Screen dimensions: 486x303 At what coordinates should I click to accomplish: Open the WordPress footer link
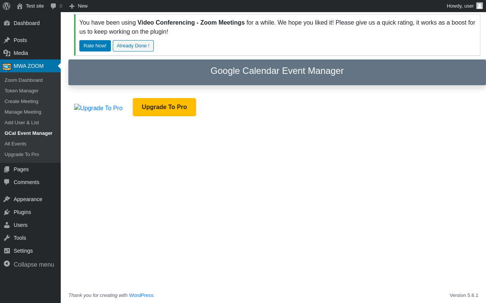141,295
